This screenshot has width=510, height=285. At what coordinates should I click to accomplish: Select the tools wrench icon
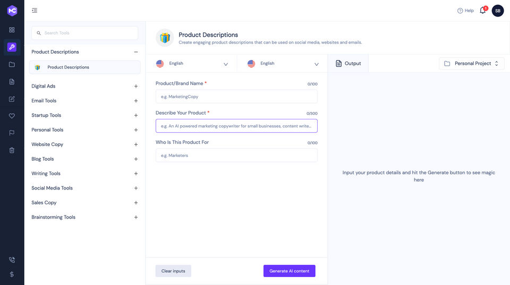click(12, 47)
